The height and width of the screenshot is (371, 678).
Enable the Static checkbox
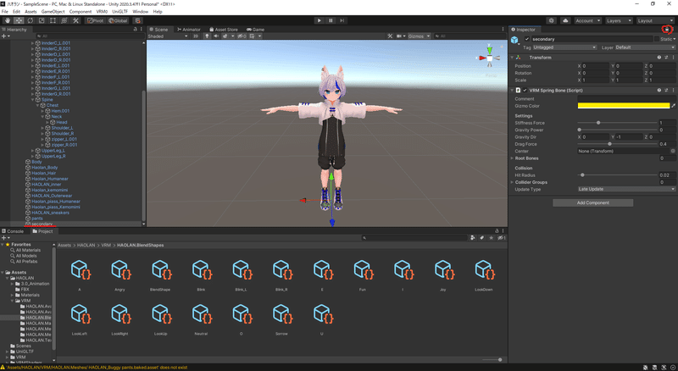click(x=657, y=39)
